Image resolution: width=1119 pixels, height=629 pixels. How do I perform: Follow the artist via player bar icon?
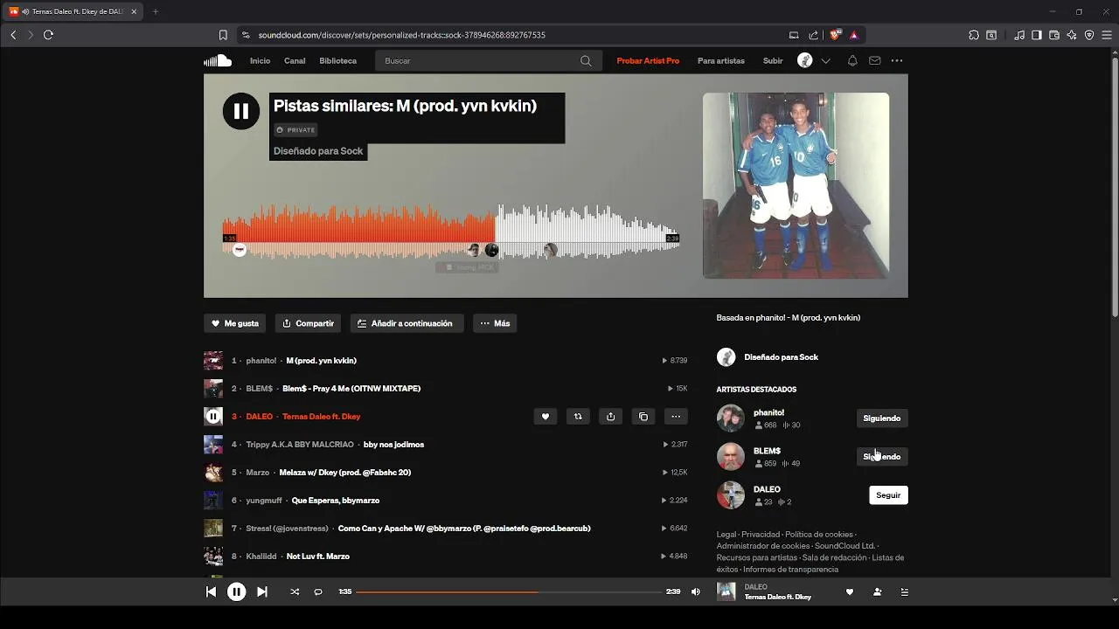877,591
